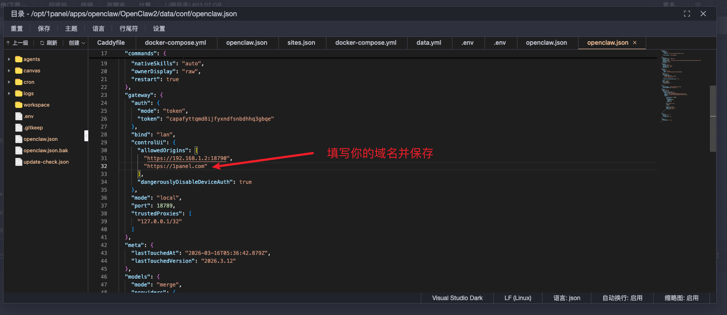Viewport: 727px width, 315px height.
Task: Toggle minimap (缩略图) in status bar
Action: click(681, 298)
